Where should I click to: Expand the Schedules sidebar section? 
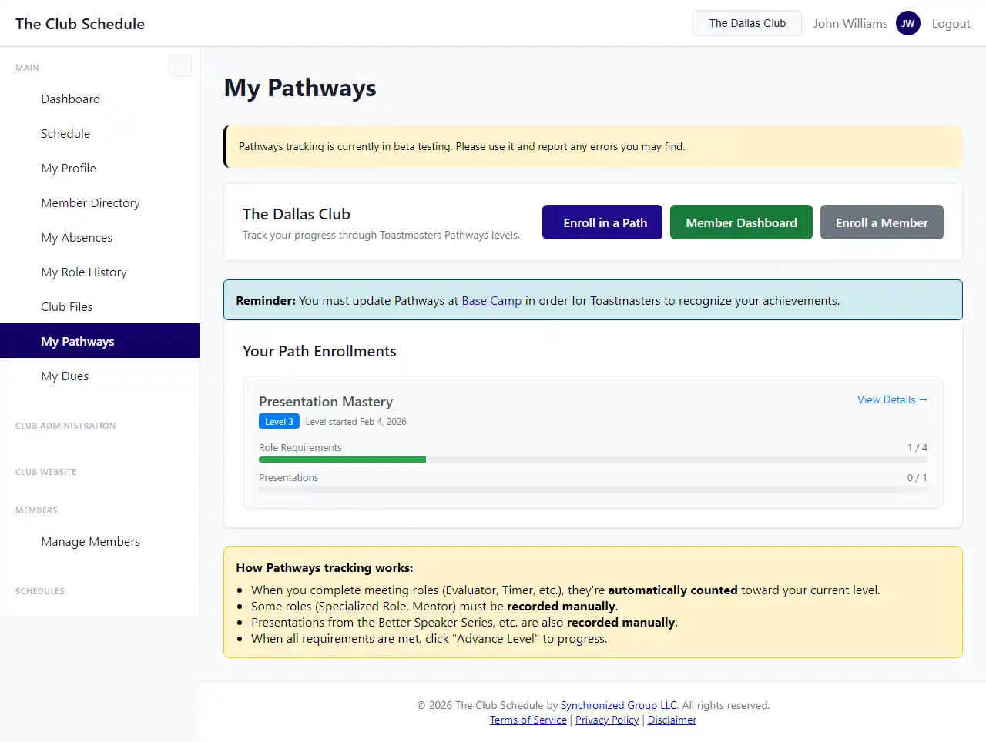tap(40, 591)
